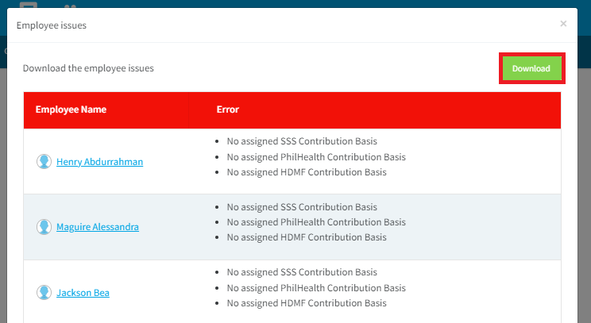Select Maguire's PhilHealth Contribution Basis error
This screenshot has width=591, height=323.
[x=316, y=222]
